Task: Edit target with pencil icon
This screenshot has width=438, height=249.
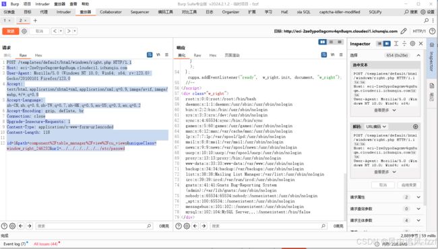Action: (x=404, y=31)
